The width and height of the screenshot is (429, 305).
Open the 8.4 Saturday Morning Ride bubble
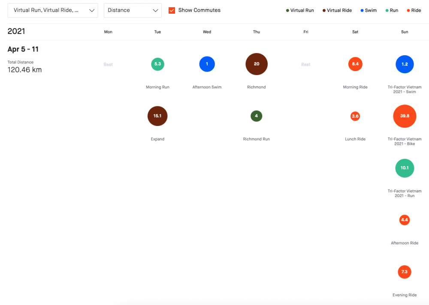point(355,64)
